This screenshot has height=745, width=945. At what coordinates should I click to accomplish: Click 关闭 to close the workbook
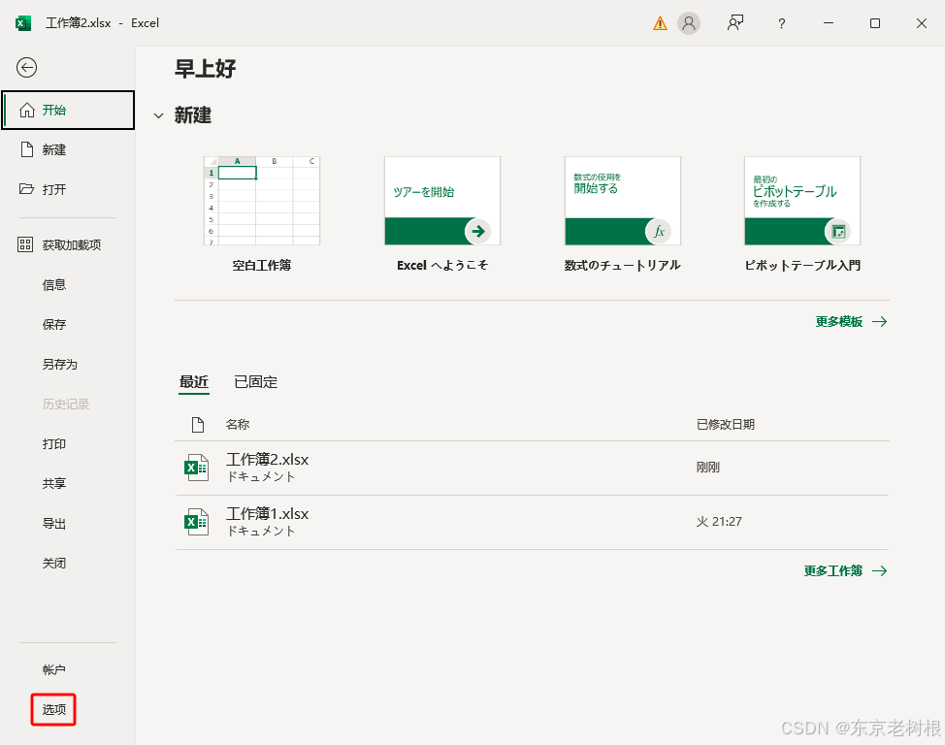[68, 563]
